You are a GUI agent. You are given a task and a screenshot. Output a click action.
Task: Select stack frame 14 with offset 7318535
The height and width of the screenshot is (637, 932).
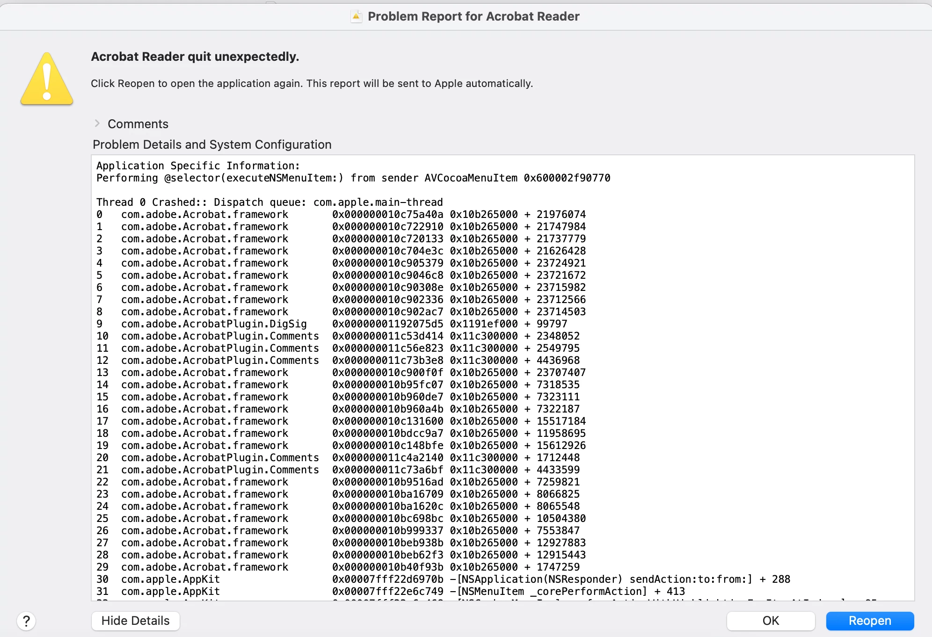tap(338, 384)
